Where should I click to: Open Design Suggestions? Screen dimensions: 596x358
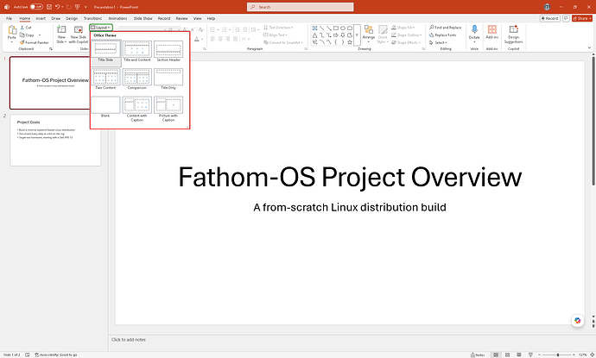coord(514,35)
